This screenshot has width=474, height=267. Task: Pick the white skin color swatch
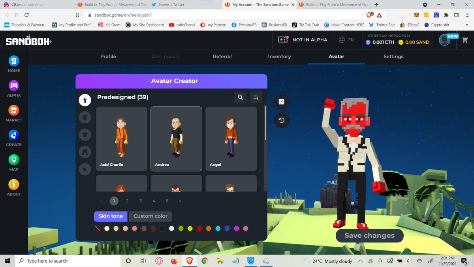[171, 229]
